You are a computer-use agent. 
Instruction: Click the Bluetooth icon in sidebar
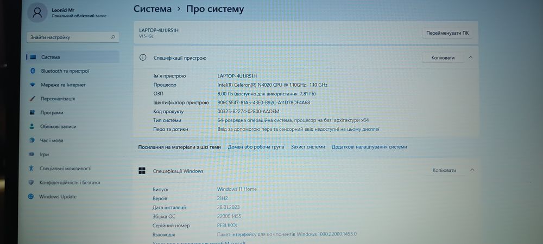point(33,71)
